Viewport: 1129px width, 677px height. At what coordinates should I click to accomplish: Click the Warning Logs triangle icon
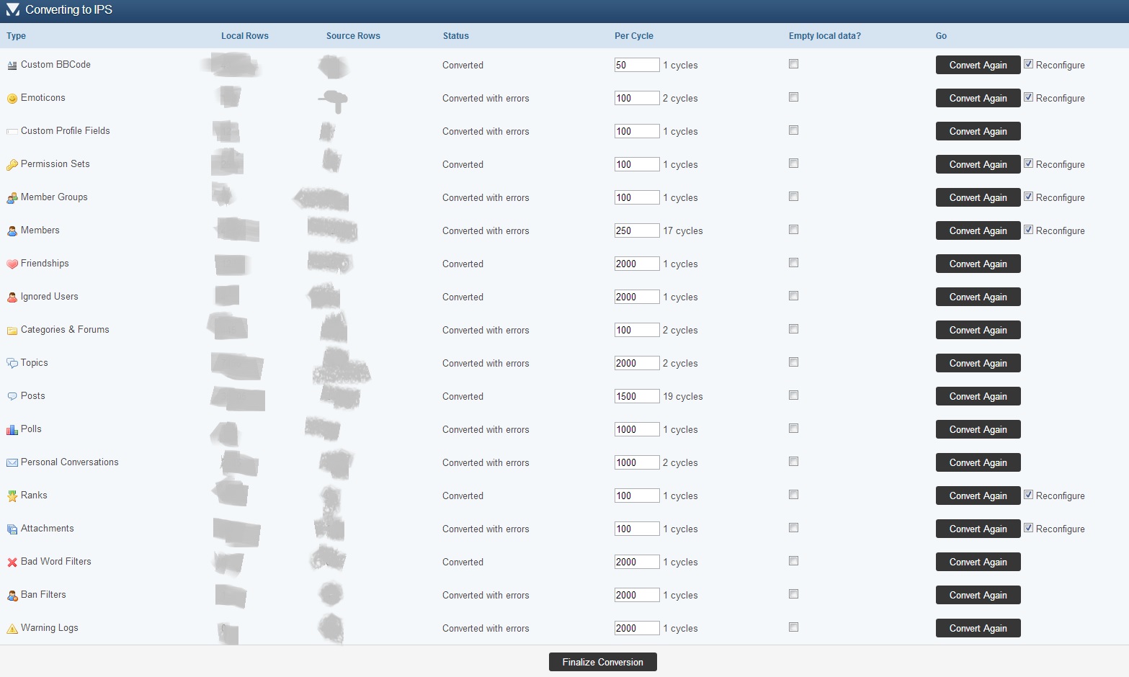(12, 629)
